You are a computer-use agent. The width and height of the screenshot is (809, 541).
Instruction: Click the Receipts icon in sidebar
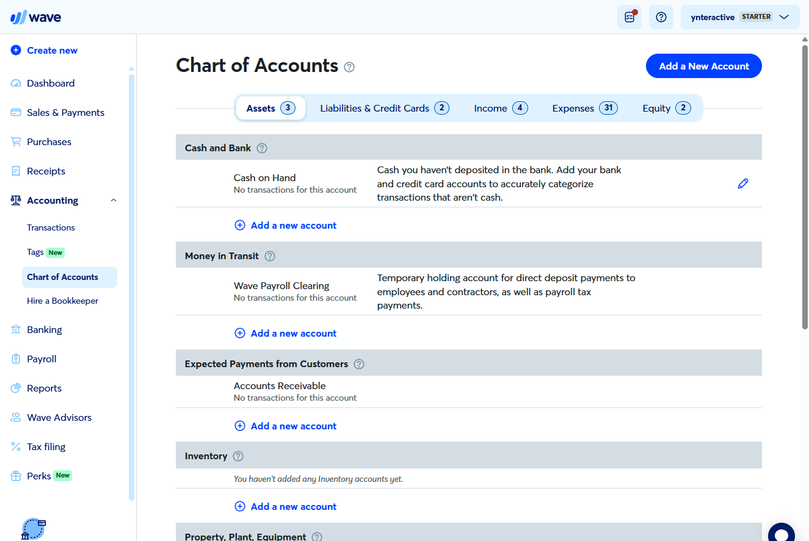16,171
